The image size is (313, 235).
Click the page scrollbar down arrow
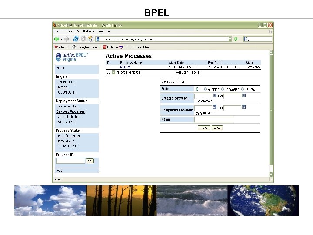(x=271, y=175)
